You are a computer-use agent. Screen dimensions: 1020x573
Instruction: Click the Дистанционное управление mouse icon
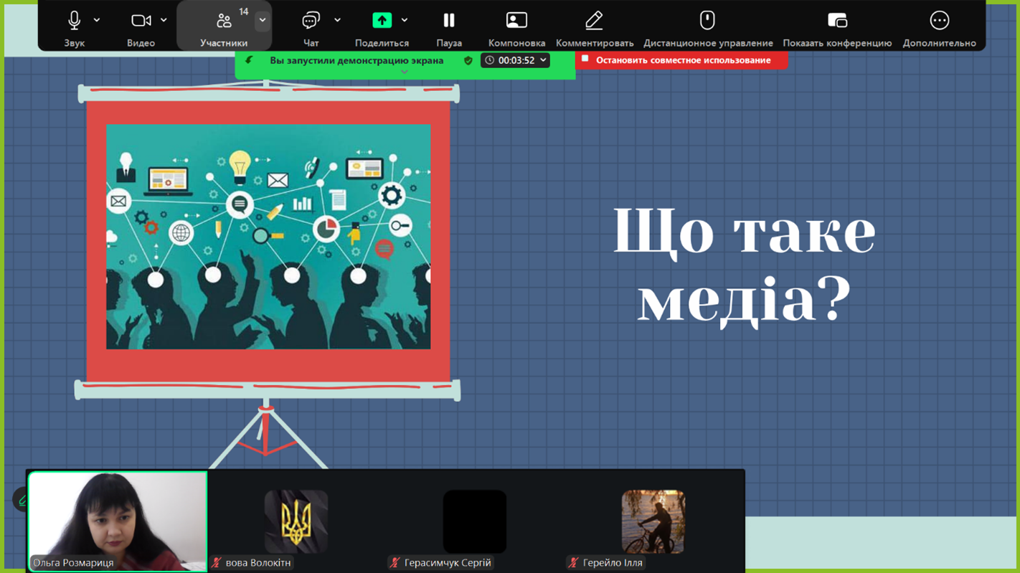(x=707, y=21)
